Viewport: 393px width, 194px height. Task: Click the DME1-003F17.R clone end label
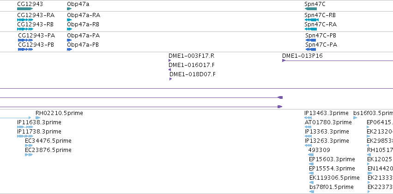[192, 55]
